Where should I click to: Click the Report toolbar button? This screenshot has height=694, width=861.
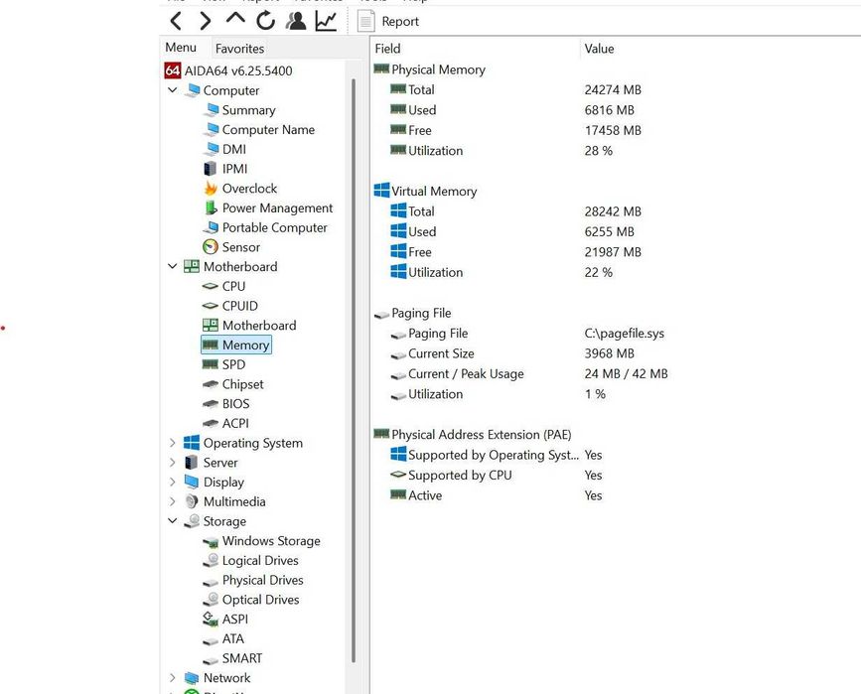pos(388,22)
